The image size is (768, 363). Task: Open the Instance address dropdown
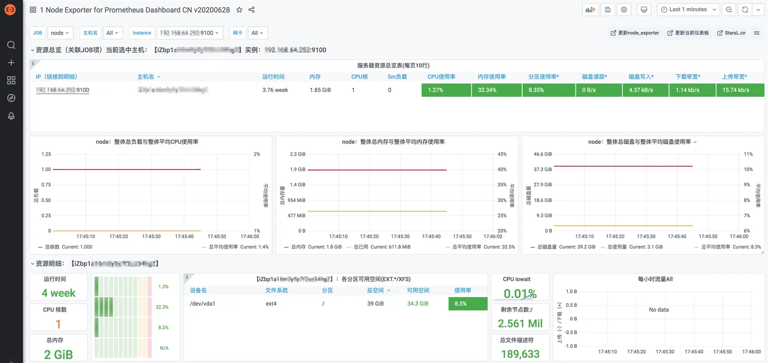tap(189, 33)
